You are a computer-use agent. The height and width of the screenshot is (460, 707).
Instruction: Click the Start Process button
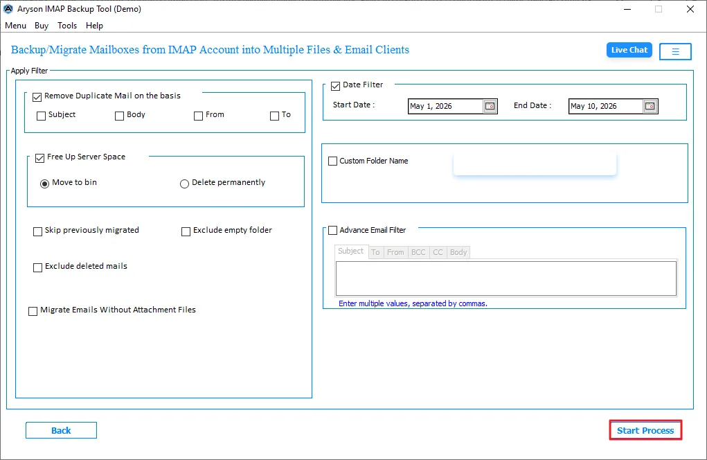[x=645, y=430]
